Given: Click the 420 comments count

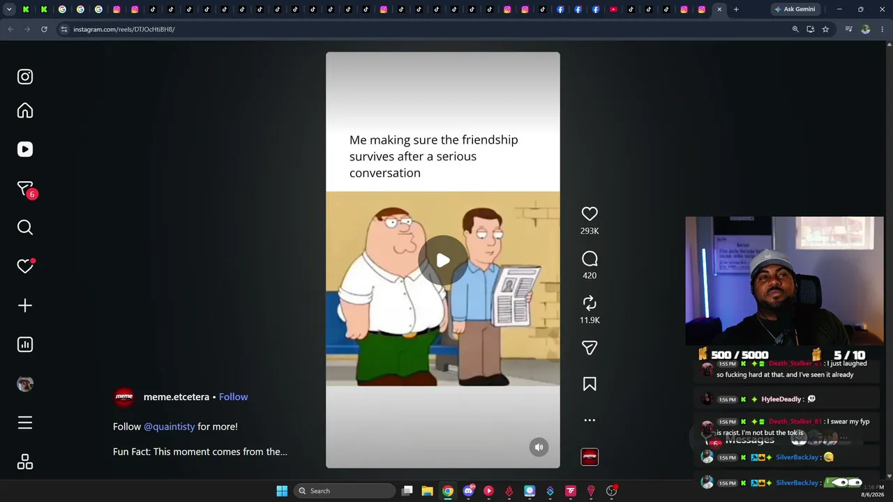Looking at the screenshot, I should [590, 275].
